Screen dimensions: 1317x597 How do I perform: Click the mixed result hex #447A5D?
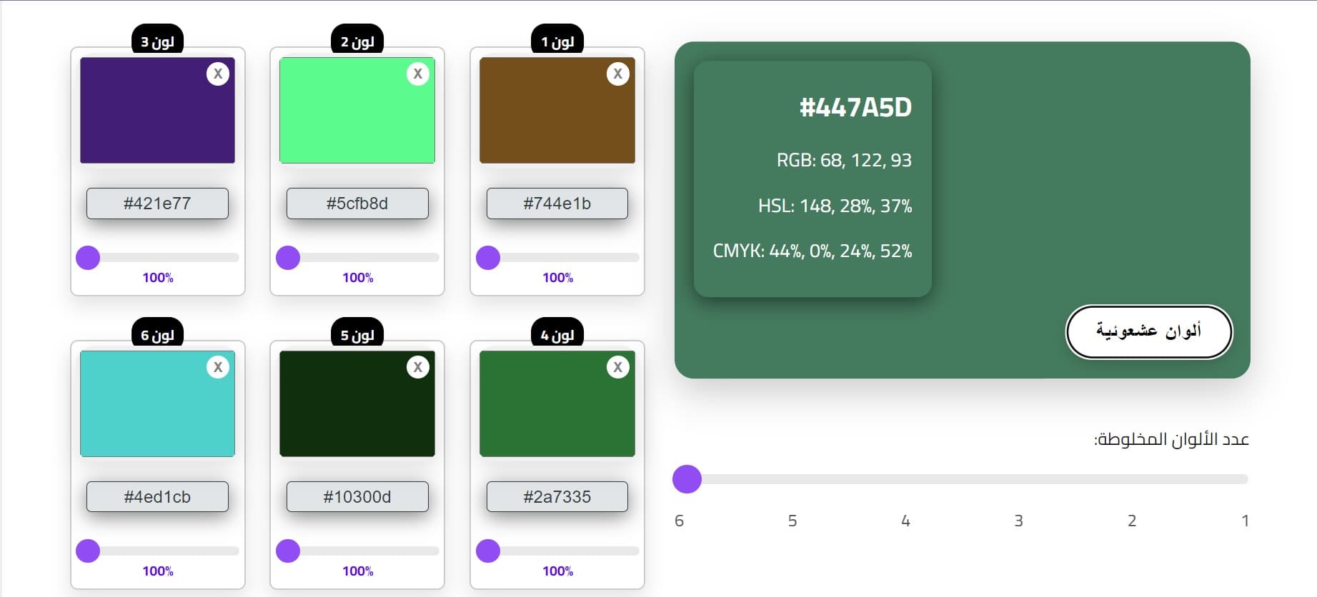pos(855,108)
